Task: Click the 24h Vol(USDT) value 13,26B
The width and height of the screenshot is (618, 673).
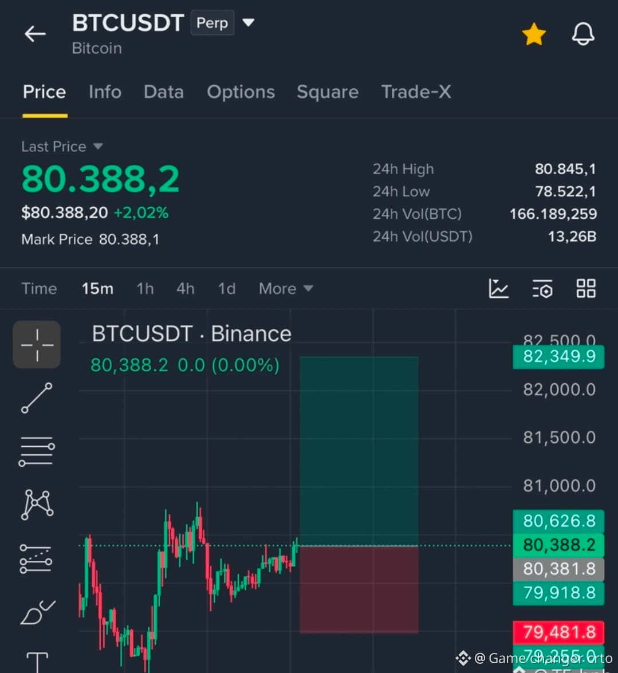Action: [x=572, y=236]
